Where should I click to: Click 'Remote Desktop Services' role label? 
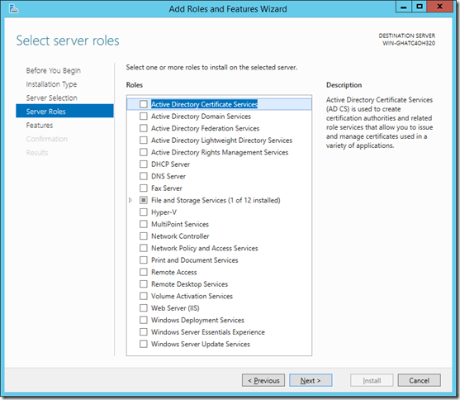[189, 284]
